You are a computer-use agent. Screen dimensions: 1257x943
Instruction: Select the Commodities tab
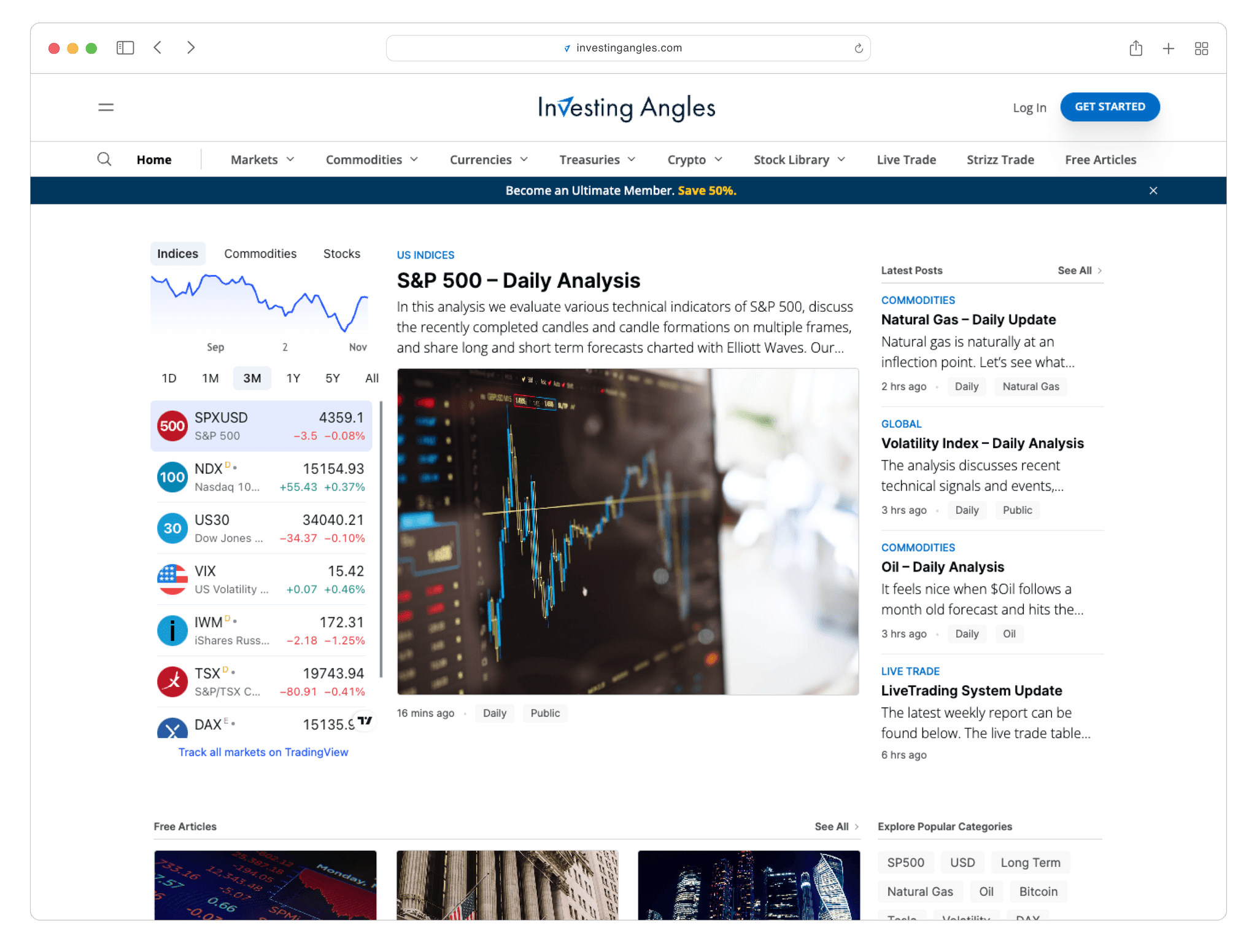(260, 252)
